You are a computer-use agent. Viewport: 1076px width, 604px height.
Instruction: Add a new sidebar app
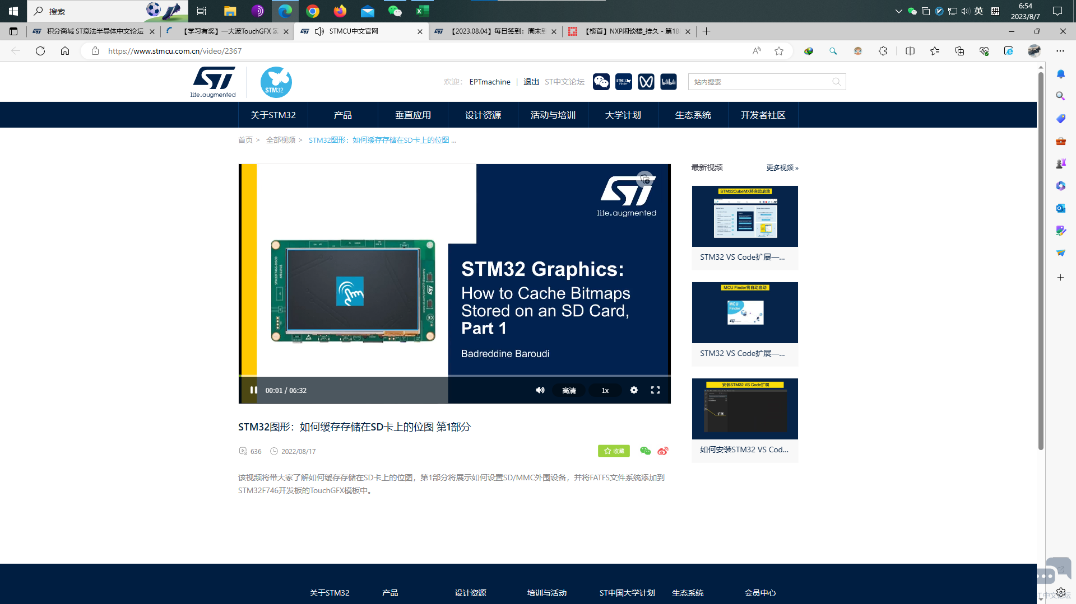[x=1061, y=278]
